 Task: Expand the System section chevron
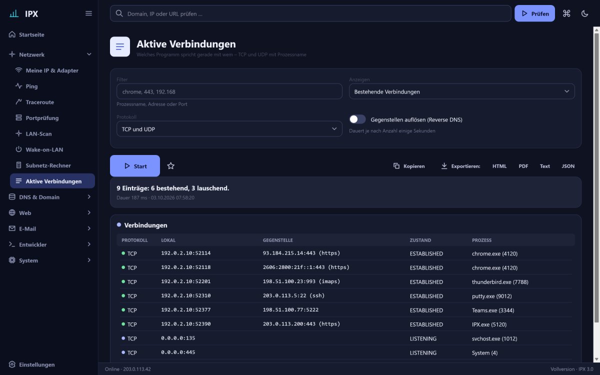point(89,260)
